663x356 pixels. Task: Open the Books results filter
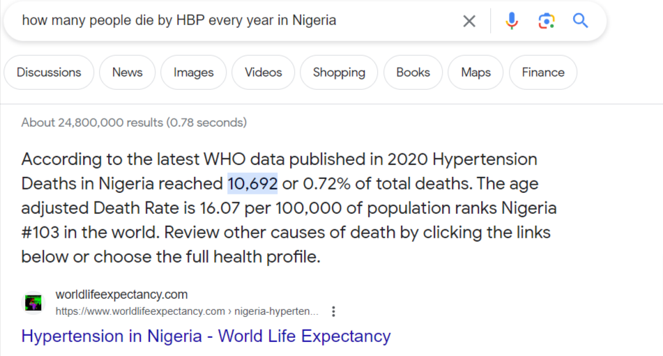(413, 72)
